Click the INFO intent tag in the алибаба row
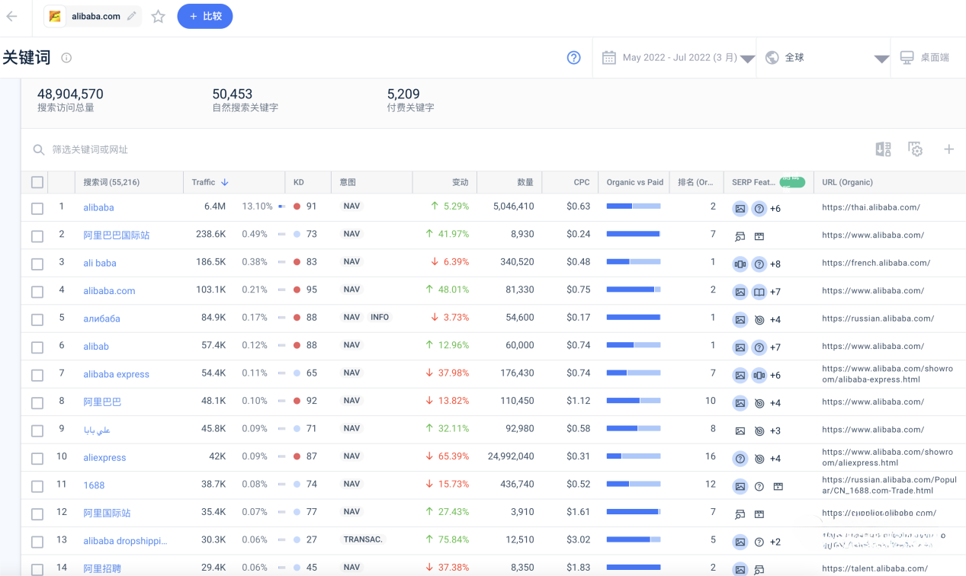This screenshot has height=576, width=966. coord(380,317)
